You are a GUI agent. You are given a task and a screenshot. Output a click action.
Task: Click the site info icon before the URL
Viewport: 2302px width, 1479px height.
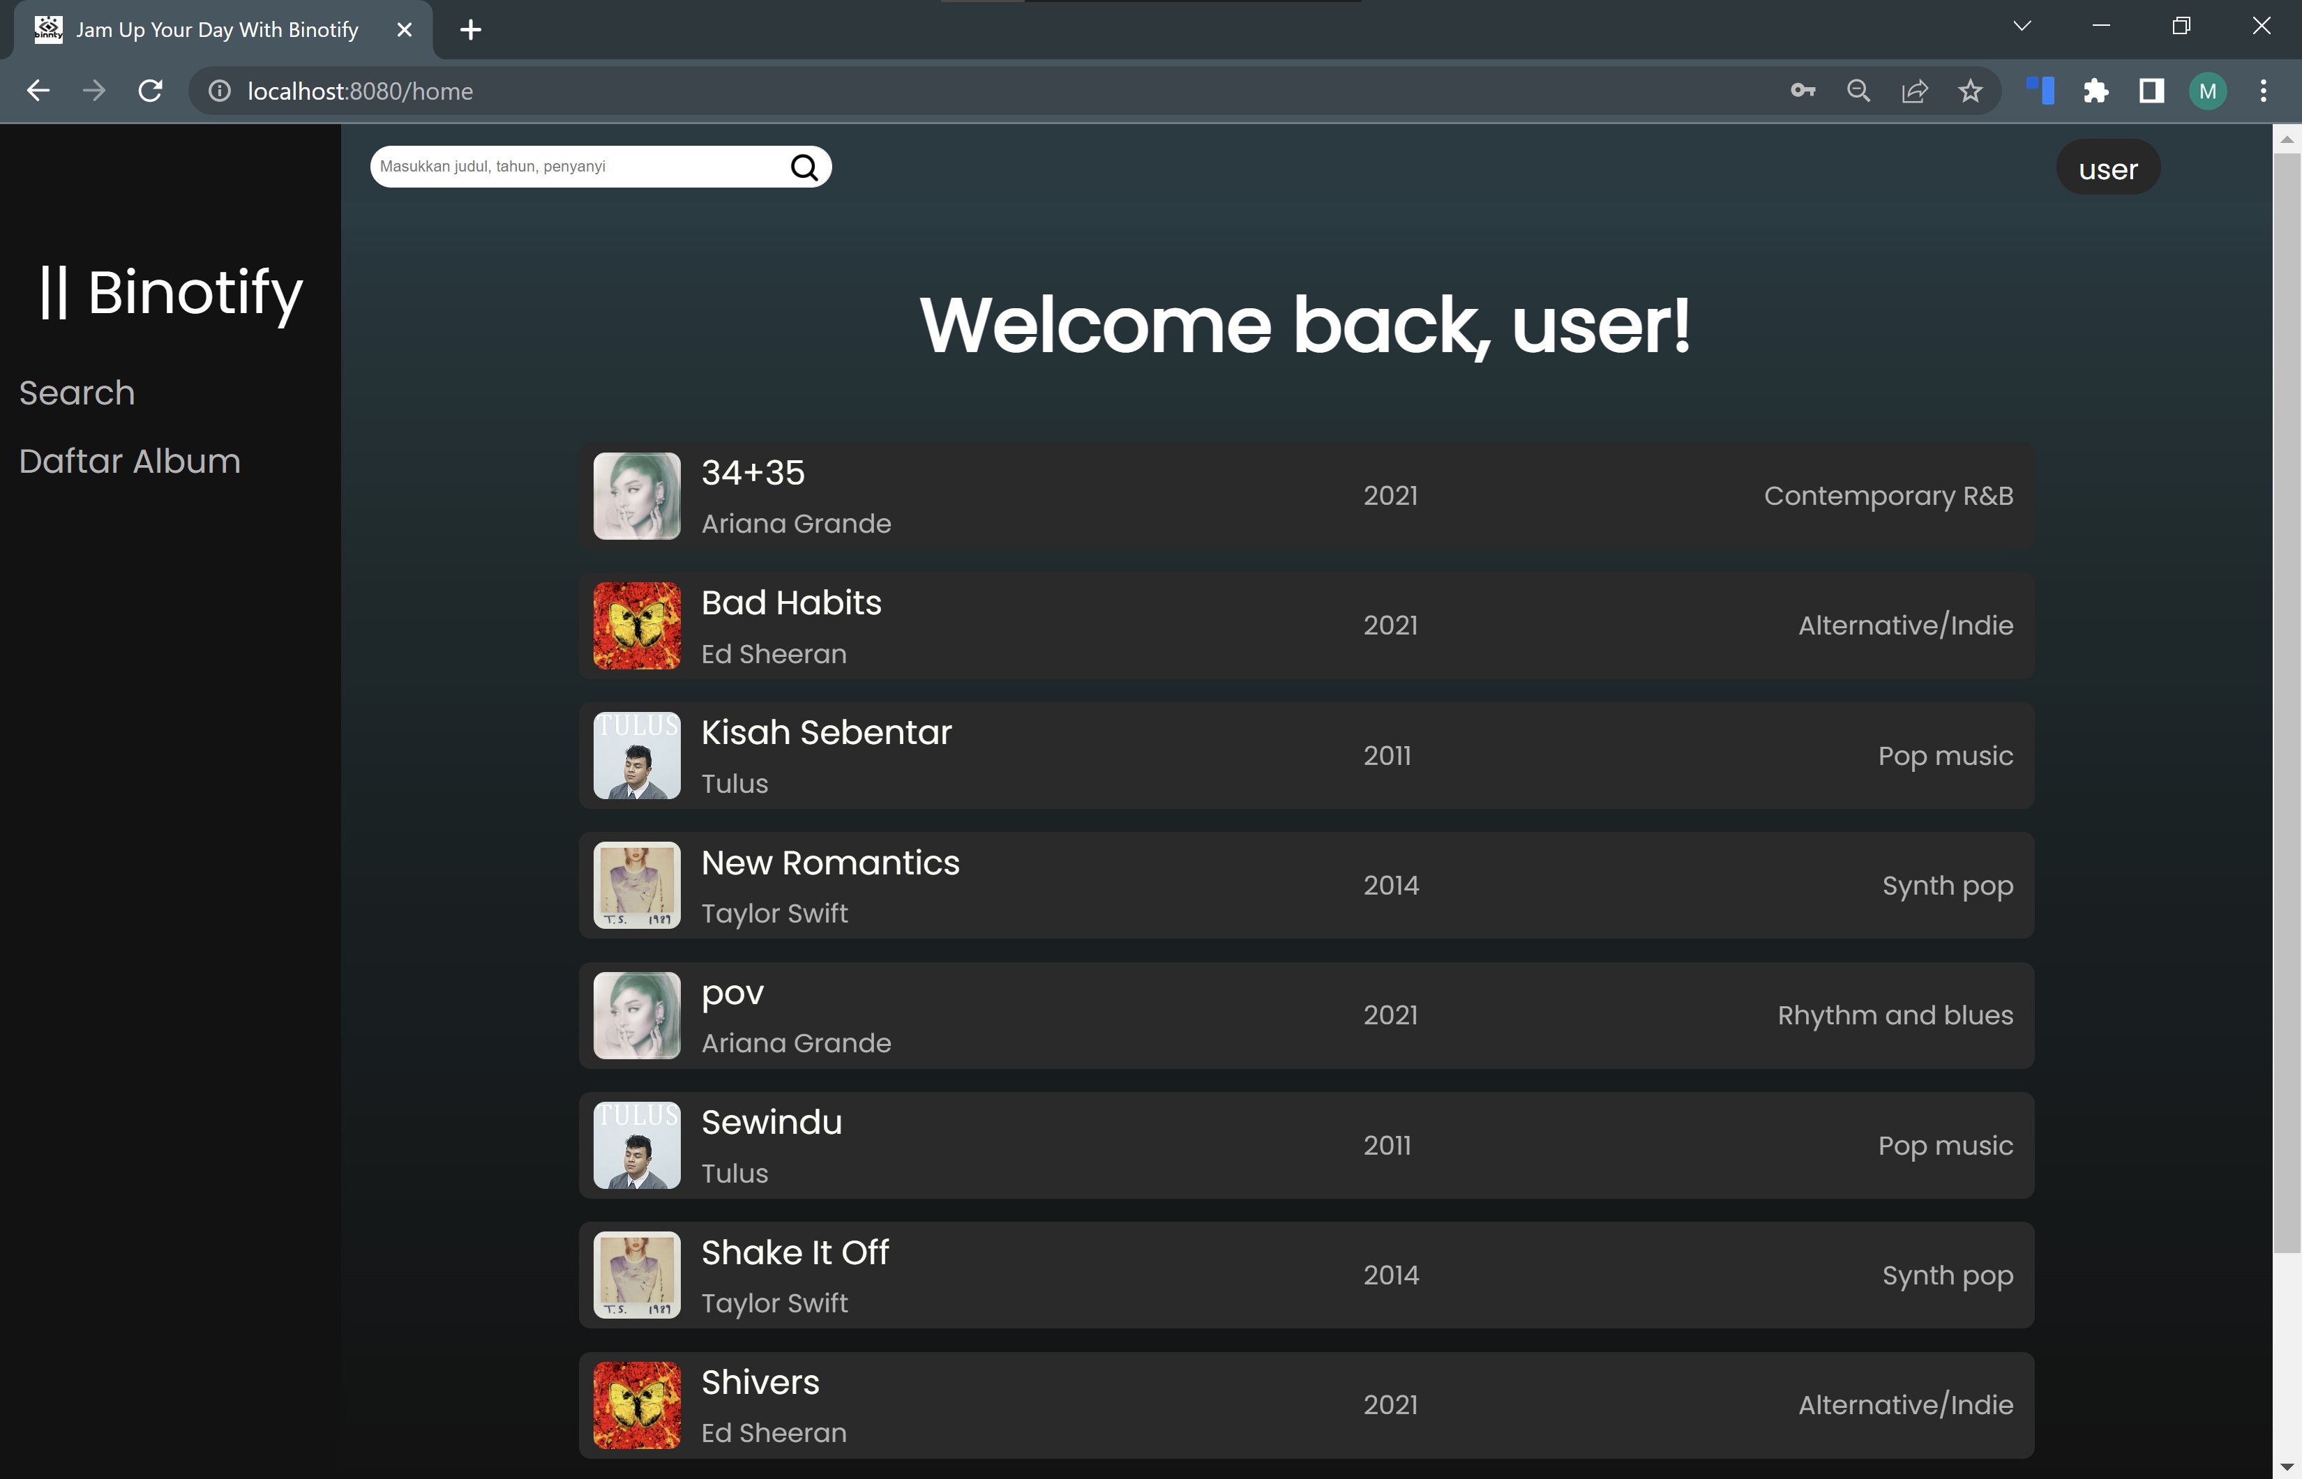219,91
